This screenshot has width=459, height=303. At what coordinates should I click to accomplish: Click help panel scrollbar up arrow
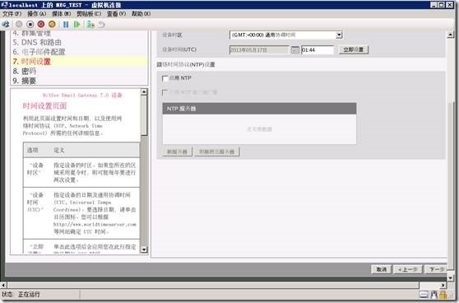(144, 91)
